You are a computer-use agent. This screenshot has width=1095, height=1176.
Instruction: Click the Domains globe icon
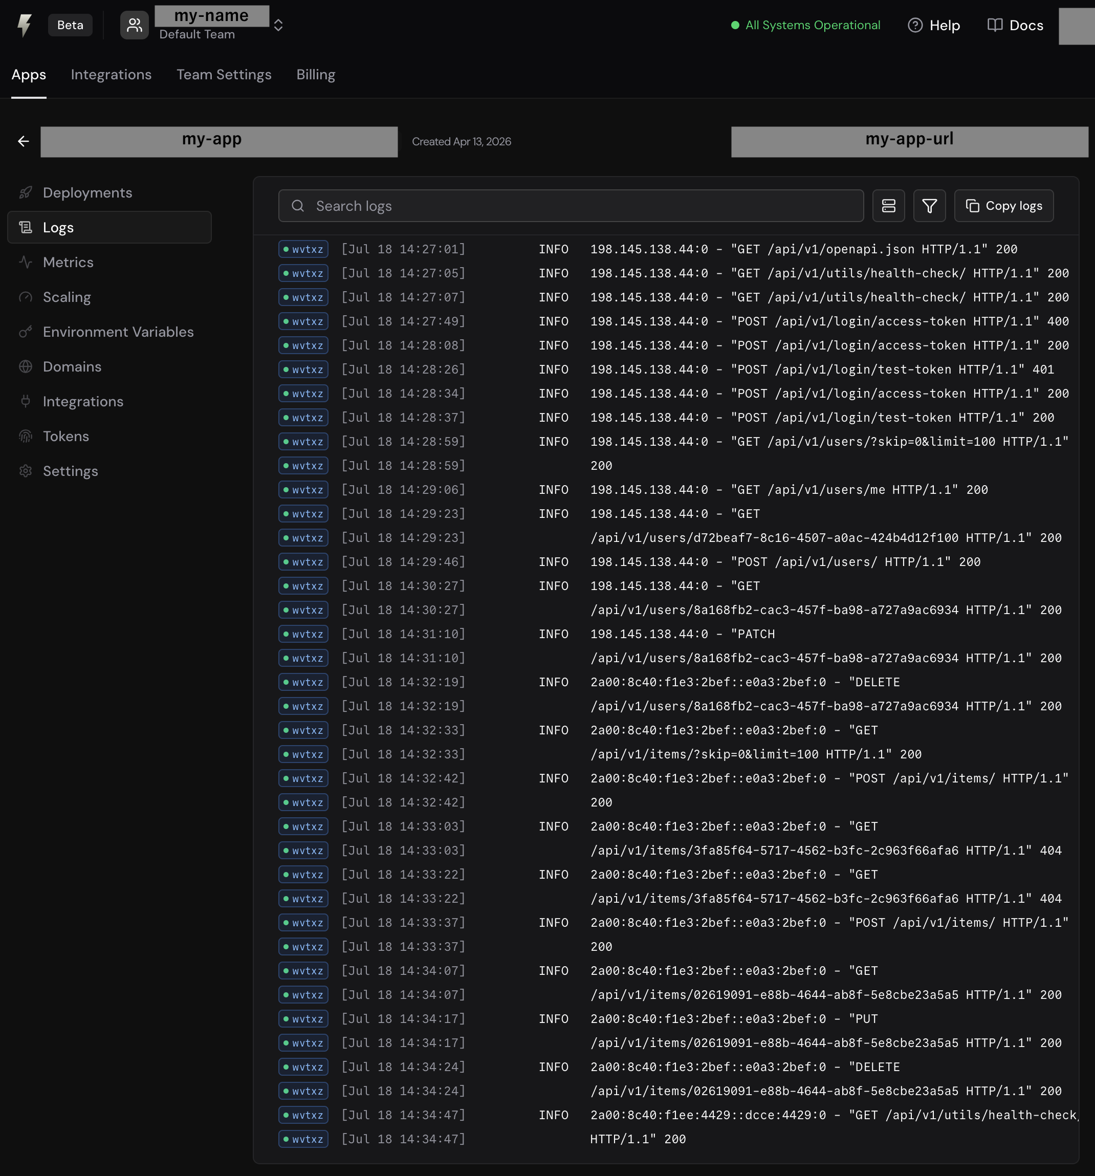coord(26,367)
